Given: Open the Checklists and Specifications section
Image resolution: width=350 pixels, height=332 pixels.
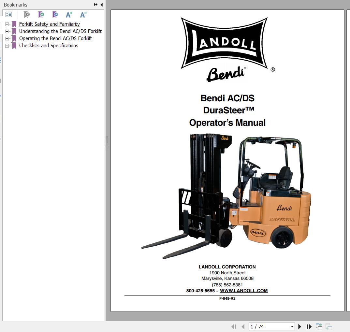Looking at the screenshot, I should pyautogui.click(x=48, y=45).
